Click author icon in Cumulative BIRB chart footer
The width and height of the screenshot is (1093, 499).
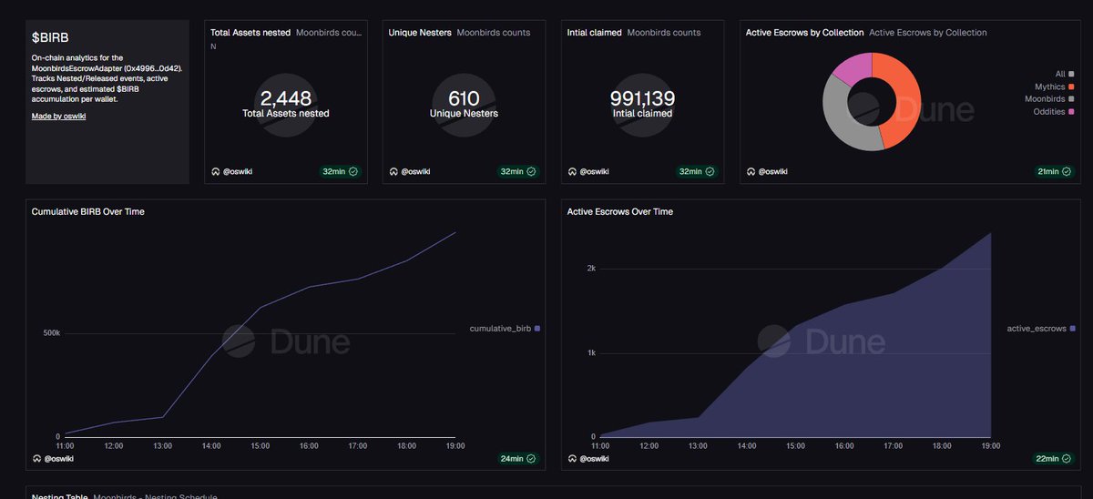tap(36, 458)
